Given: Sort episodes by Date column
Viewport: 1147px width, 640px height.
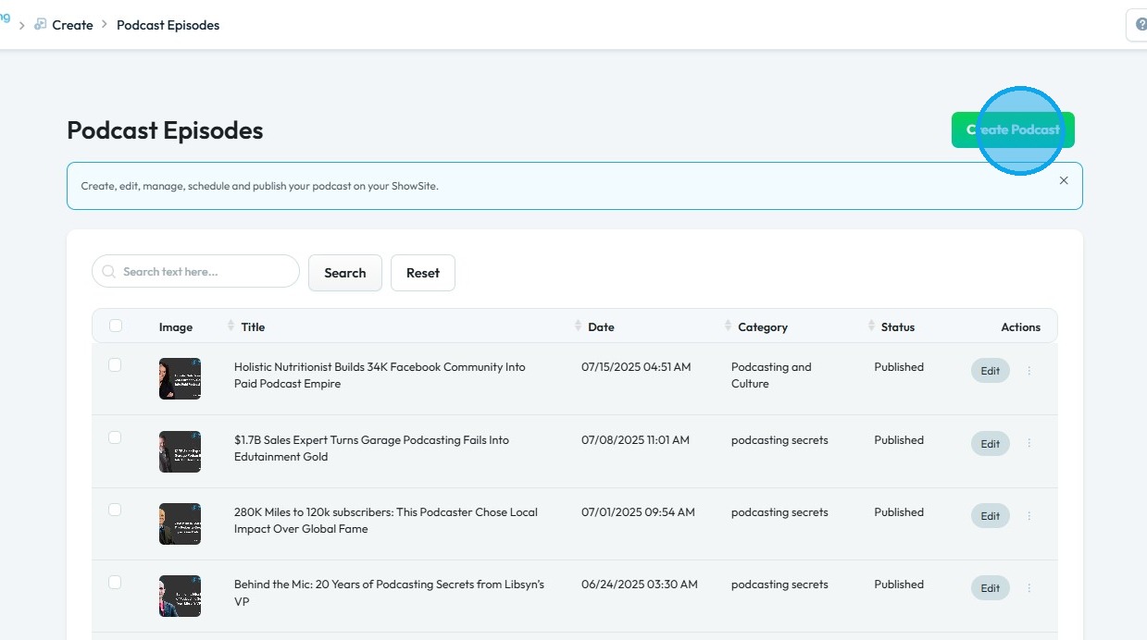Looking at the screenshot, I should pos(579,326).
